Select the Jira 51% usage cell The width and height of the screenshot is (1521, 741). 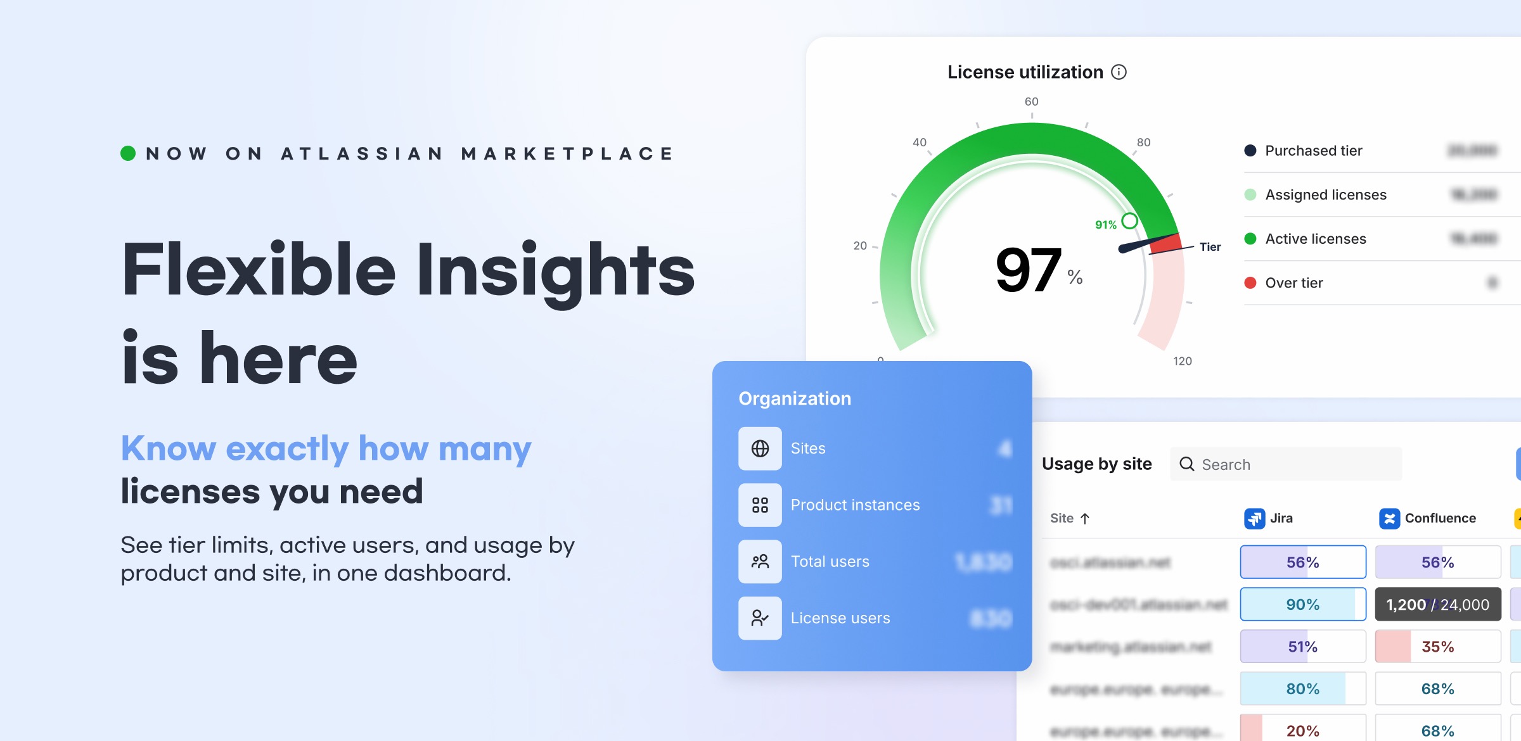(1303, 647)
